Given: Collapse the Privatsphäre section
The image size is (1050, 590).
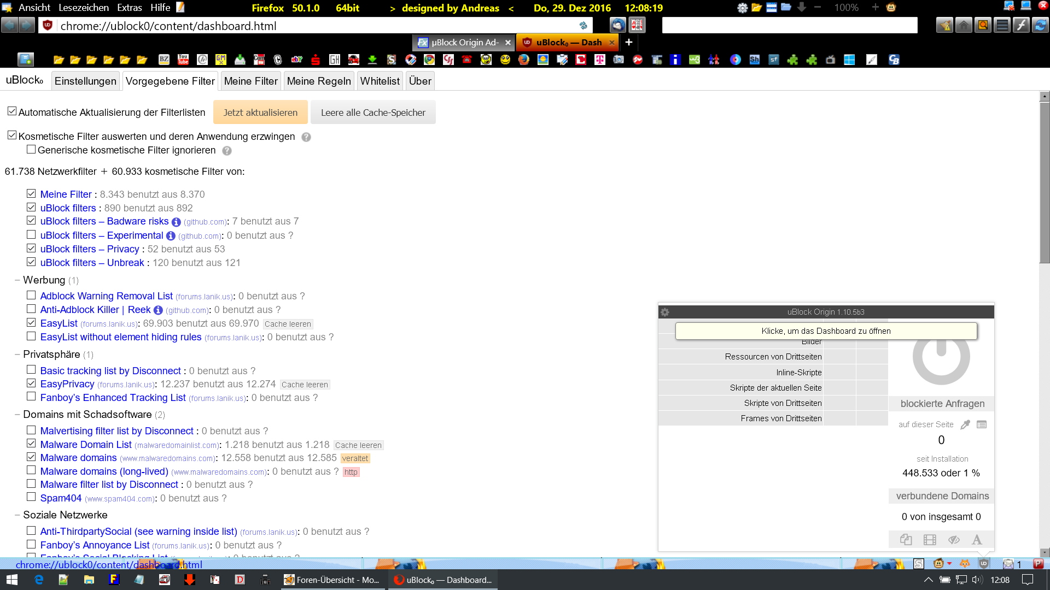Looking at the screenshot, I should (17, 355).
